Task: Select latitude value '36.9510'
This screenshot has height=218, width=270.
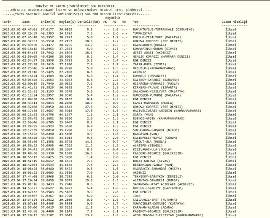Action: (47, 41)
